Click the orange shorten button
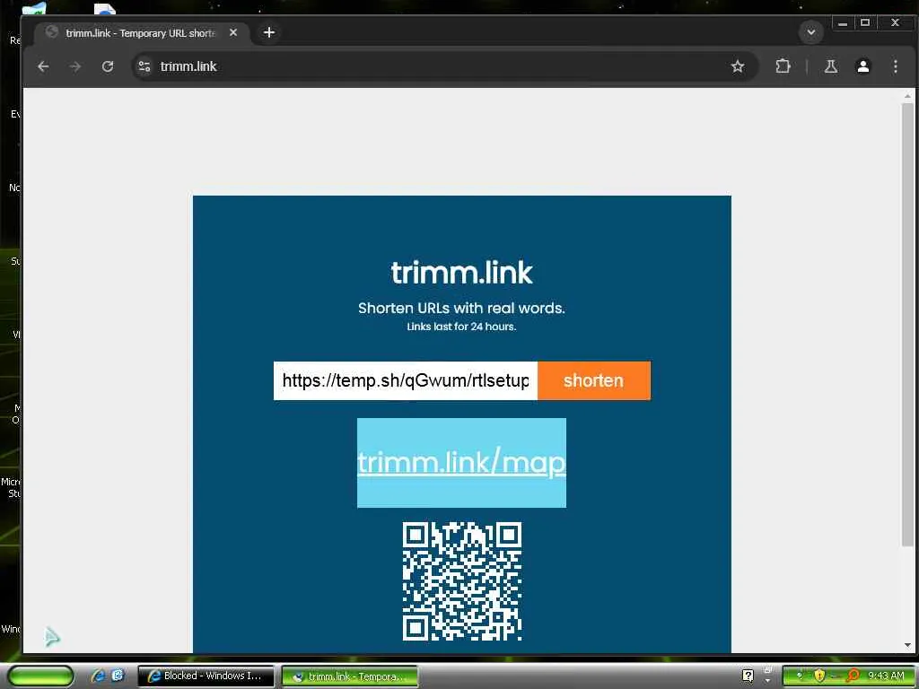Image resolution: width=919 pixels, height=689 pixels. click(x=594, y=380)
